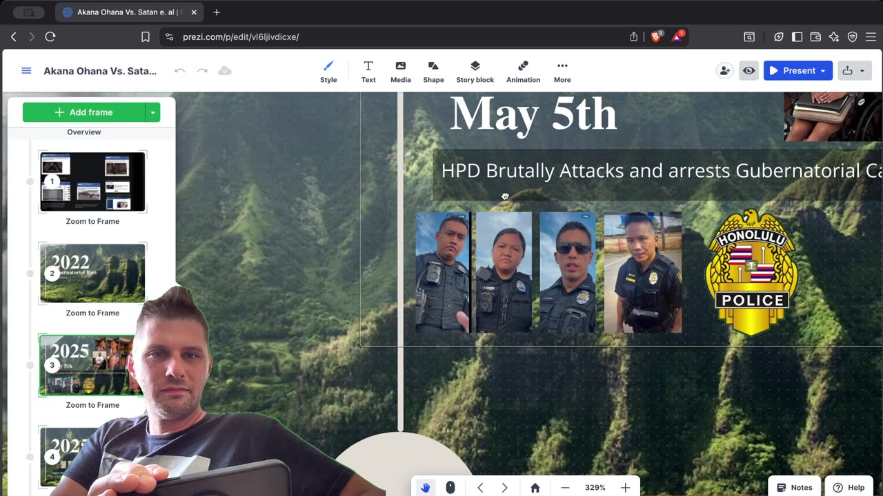The width and height of the screenshot is (883, 496).
Task: Go to next path step
Action: [x=504, y=488]
